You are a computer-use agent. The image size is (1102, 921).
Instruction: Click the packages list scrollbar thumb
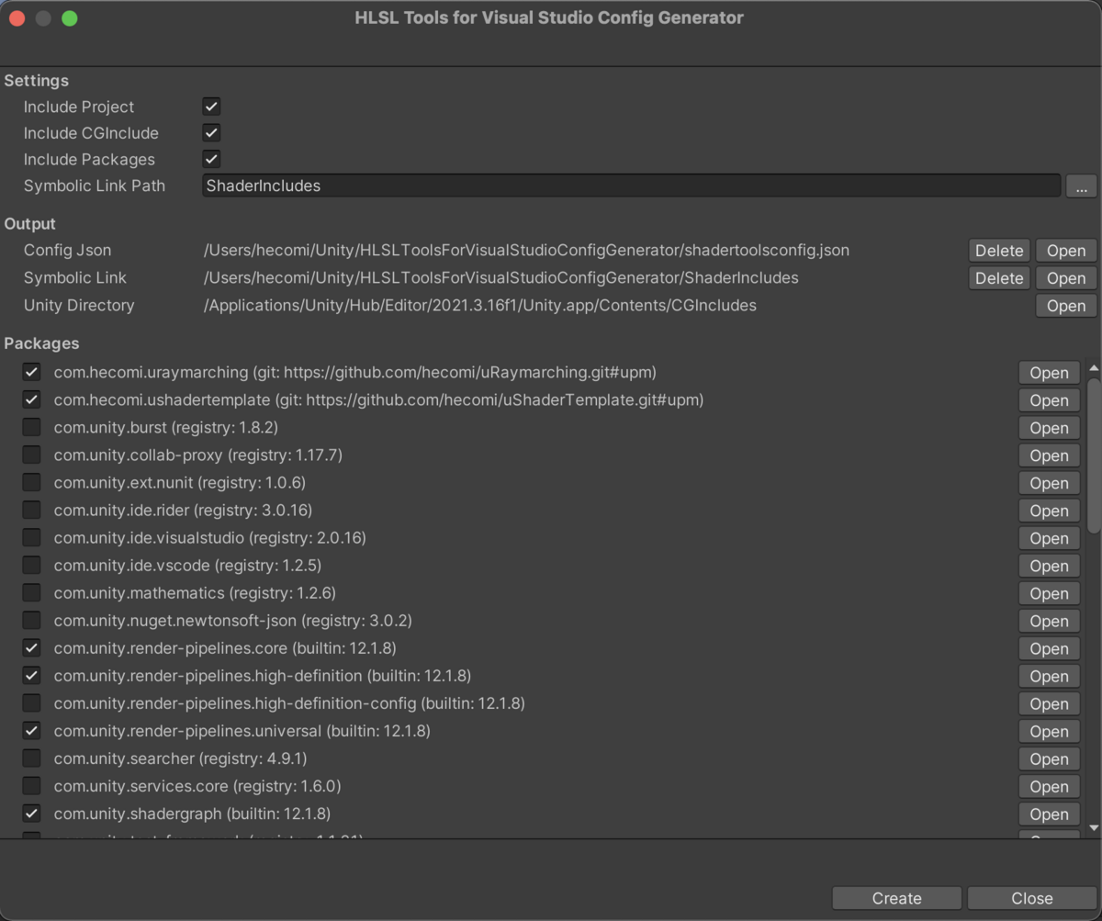tap(1093, 455)
